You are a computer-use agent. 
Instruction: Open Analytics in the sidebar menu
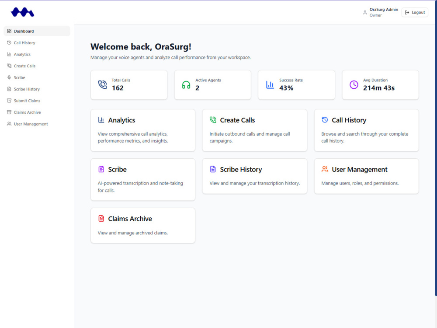pyautogui.click(x=37, y=54)
